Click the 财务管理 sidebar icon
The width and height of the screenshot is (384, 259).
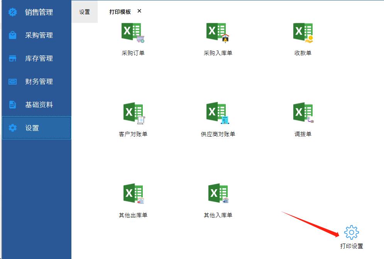pyautogui.click(x=12, y=81)
